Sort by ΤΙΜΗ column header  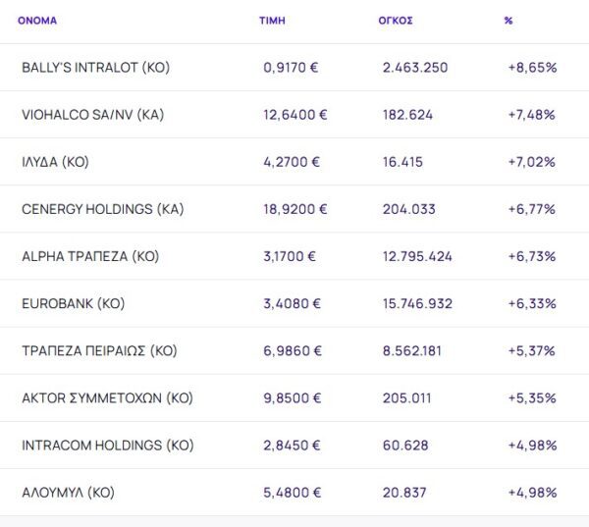pyautogui.click(x=272, y=20)
